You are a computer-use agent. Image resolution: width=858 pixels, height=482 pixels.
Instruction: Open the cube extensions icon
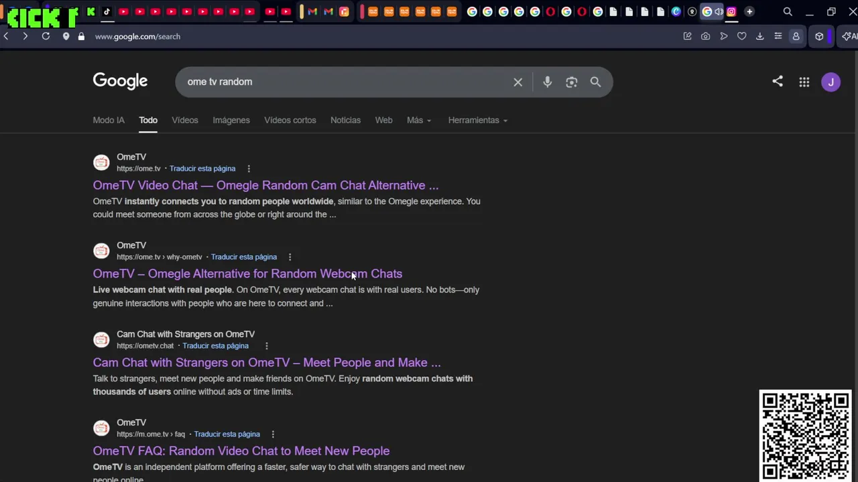tap(819, 36)
